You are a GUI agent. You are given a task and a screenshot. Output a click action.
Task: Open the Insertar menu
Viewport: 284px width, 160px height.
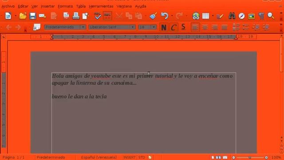click(47, 6)
